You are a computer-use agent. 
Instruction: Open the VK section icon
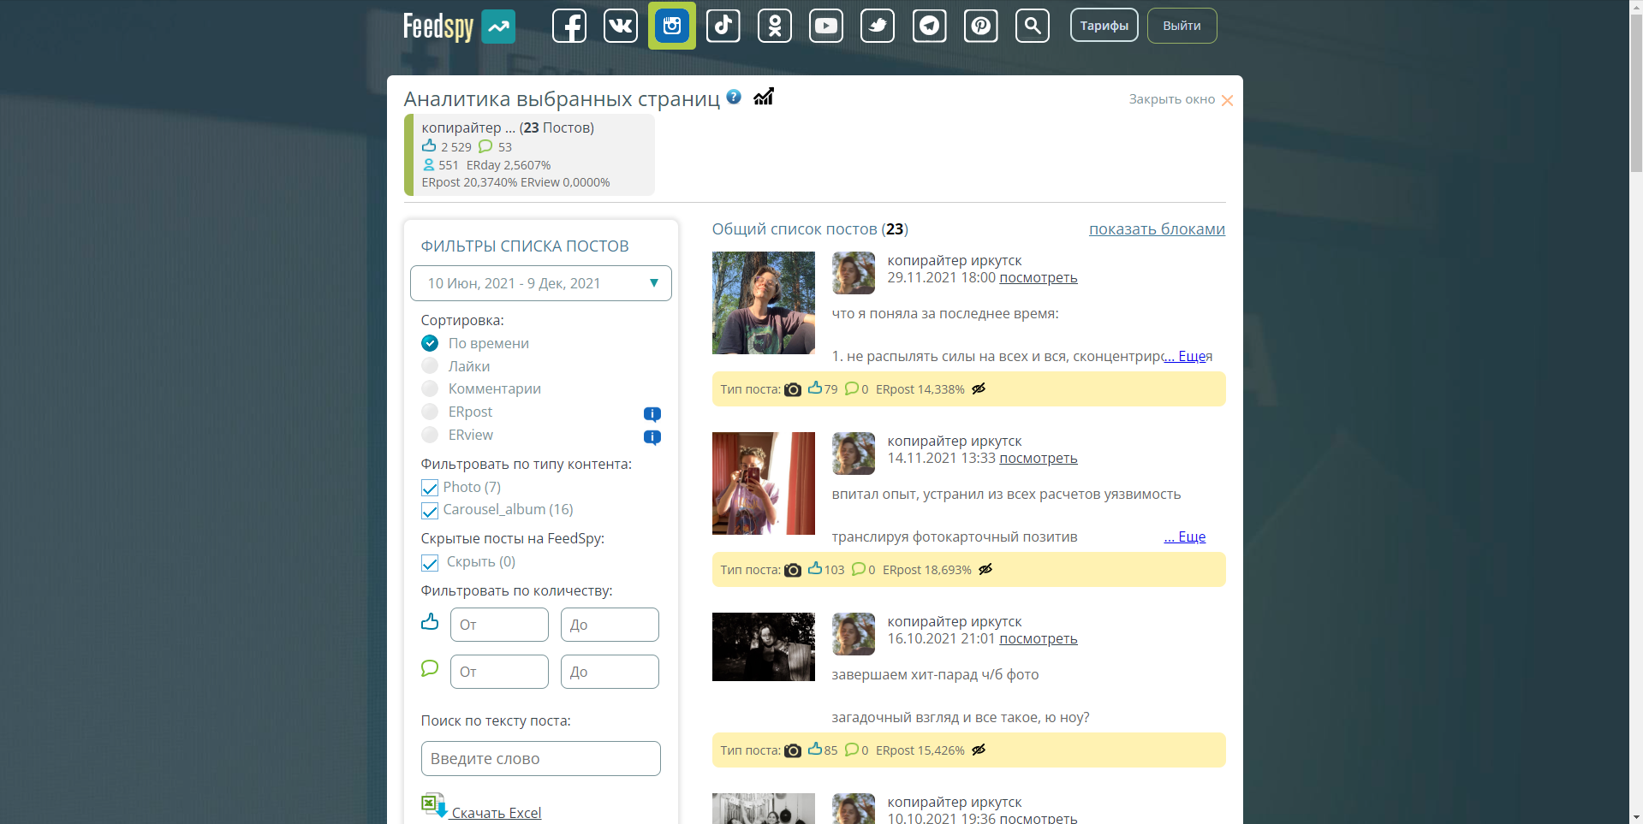pyautogui.click(x=621, y=26)
